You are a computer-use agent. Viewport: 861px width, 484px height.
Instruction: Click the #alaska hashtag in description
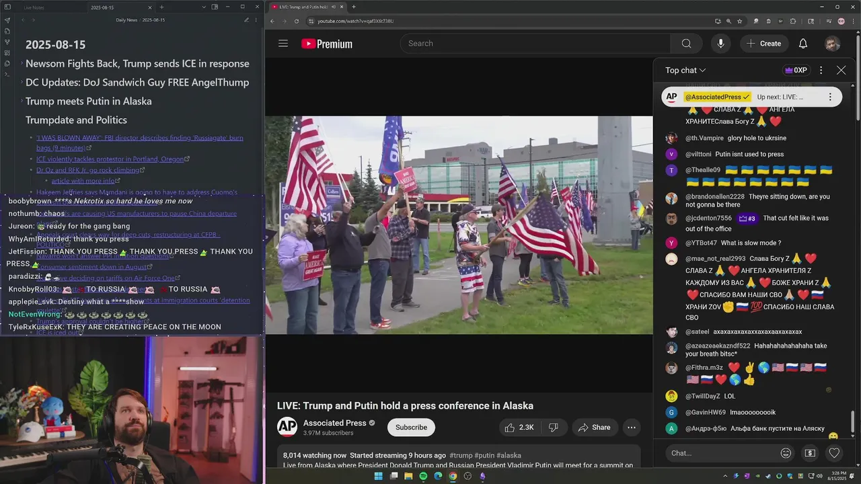pos(509,455)
